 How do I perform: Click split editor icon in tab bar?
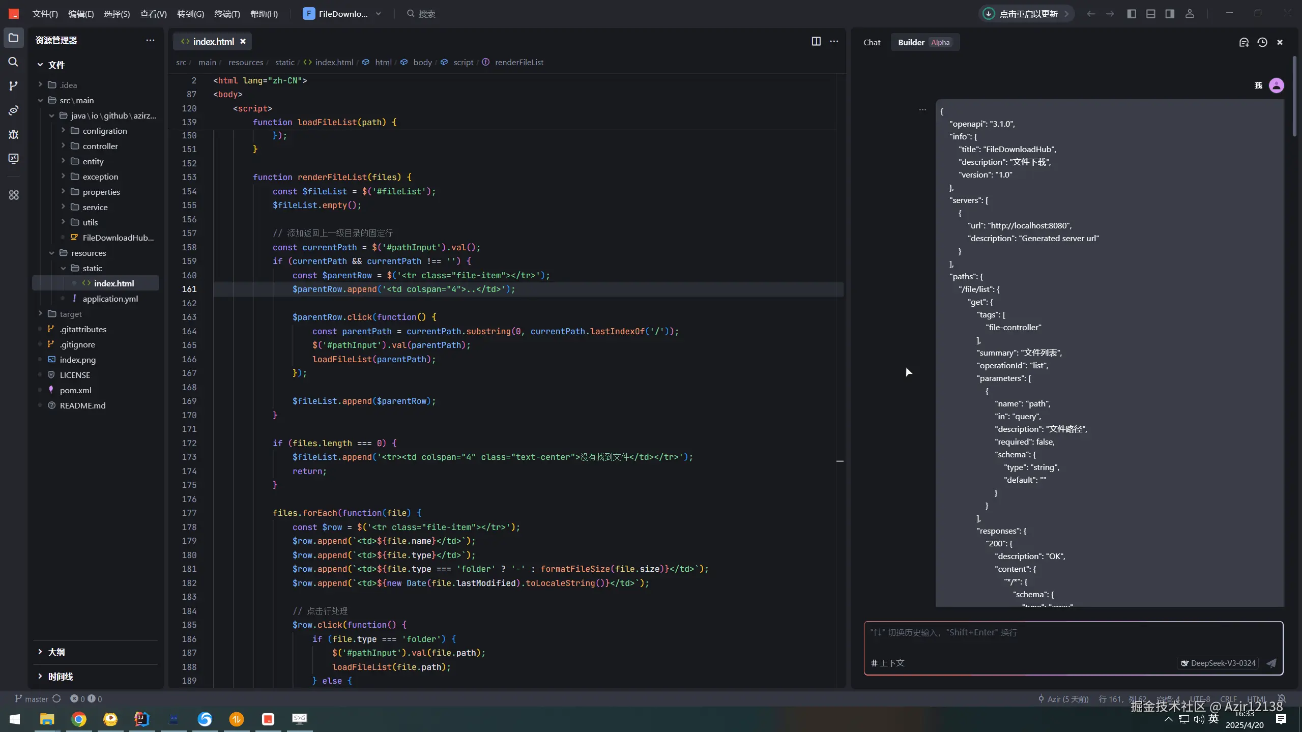pyautogui.click(x=816, y=41)
